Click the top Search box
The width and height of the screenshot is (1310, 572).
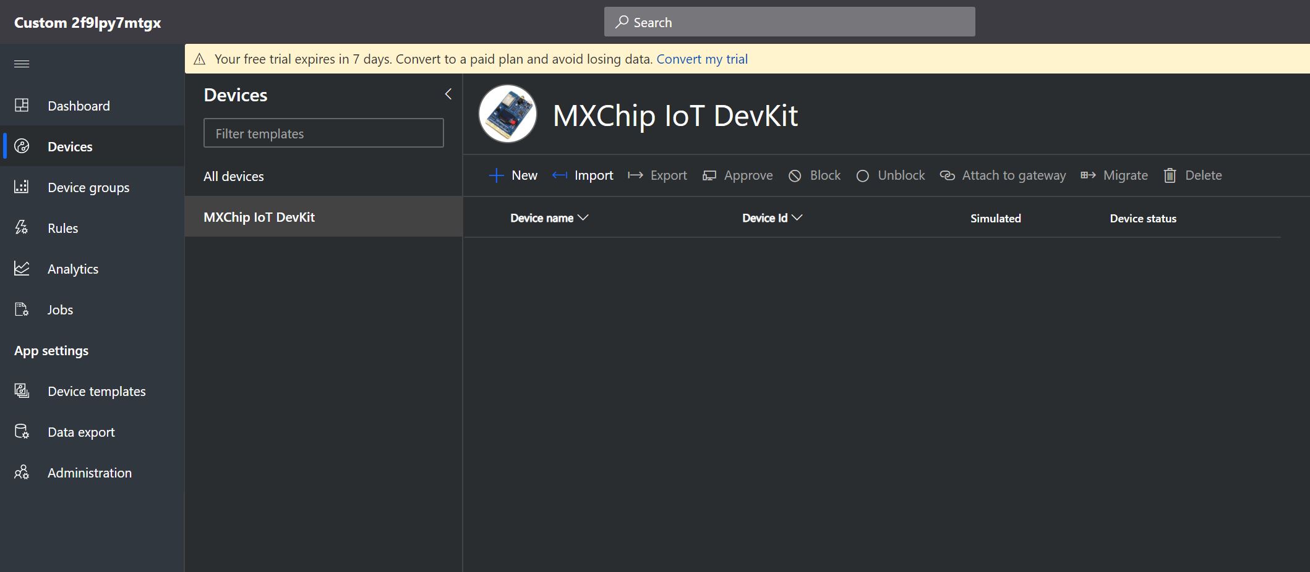789,22
